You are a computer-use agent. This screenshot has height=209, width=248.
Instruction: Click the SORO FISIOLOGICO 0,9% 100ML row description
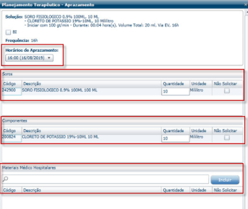click(x=60, y=90)
